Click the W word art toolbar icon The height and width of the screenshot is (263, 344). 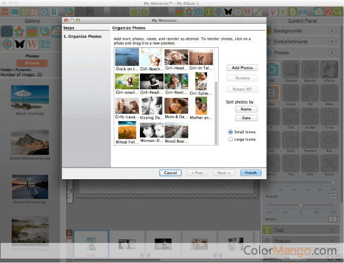click(x=247, y=12)
